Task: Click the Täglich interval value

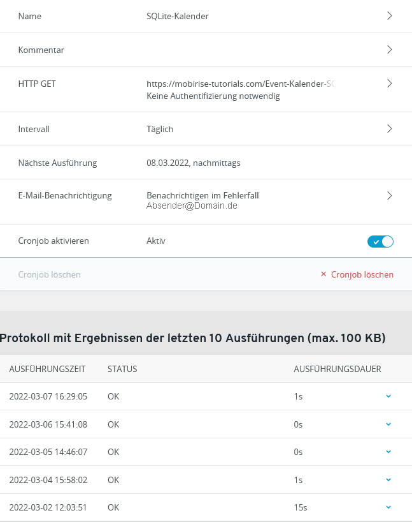Action: point(160,129)
